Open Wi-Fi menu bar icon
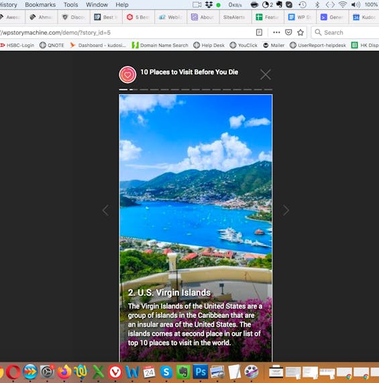 [x=343, y=5]
